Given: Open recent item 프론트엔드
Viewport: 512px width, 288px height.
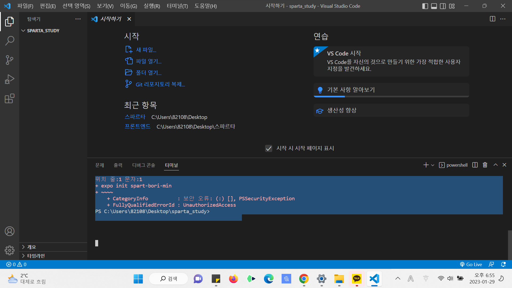Looking at the screenshot, I should point(138,126).
